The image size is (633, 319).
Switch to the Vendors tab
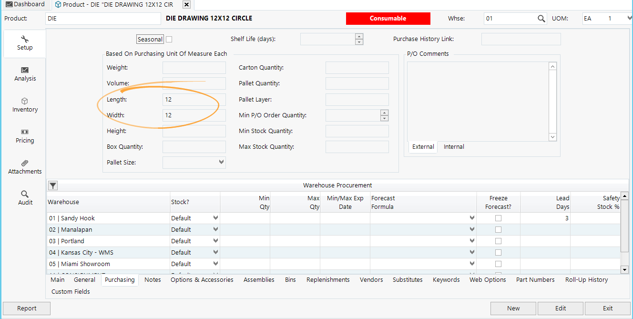point(371,280)
